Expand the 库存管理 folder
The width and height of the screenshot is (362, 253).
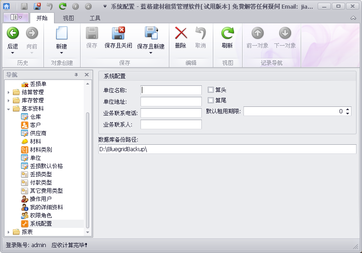pyautogui.click(x=8, y=100)
